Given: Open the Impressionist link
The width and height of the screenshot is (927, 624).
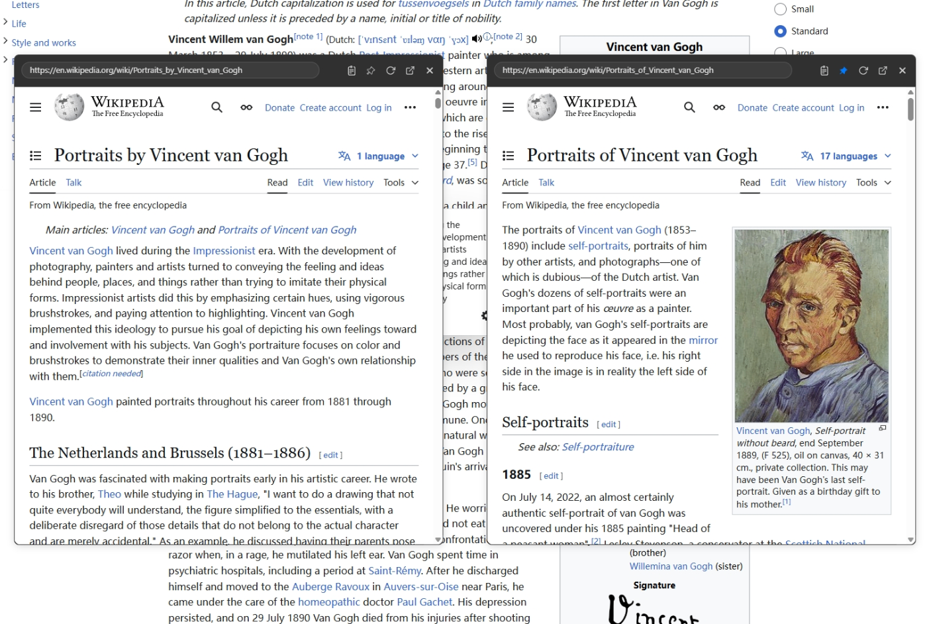Looking at the screenshot, I should [224, 251].
